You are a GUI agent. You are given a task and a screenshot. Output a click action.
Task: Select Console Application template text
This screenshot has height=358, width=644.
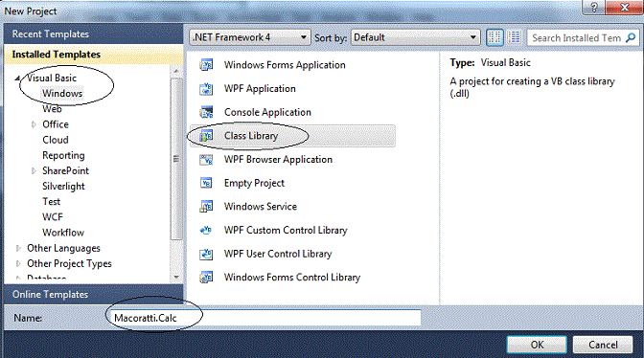click(x=267, y=112)
